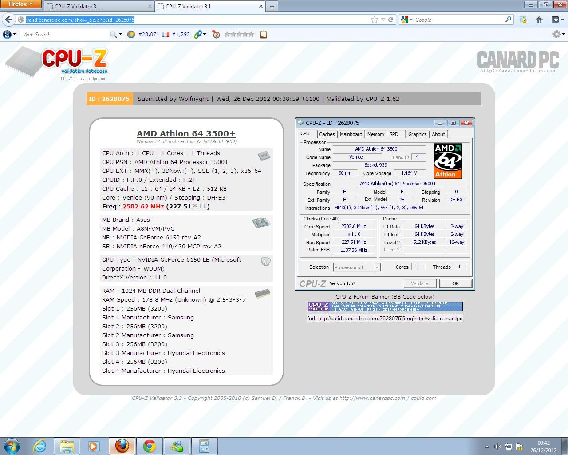This screenshot has height=455, width=568.
Task: Click the yellow addon icon beside search bar
Action: [x=523, y=20]
